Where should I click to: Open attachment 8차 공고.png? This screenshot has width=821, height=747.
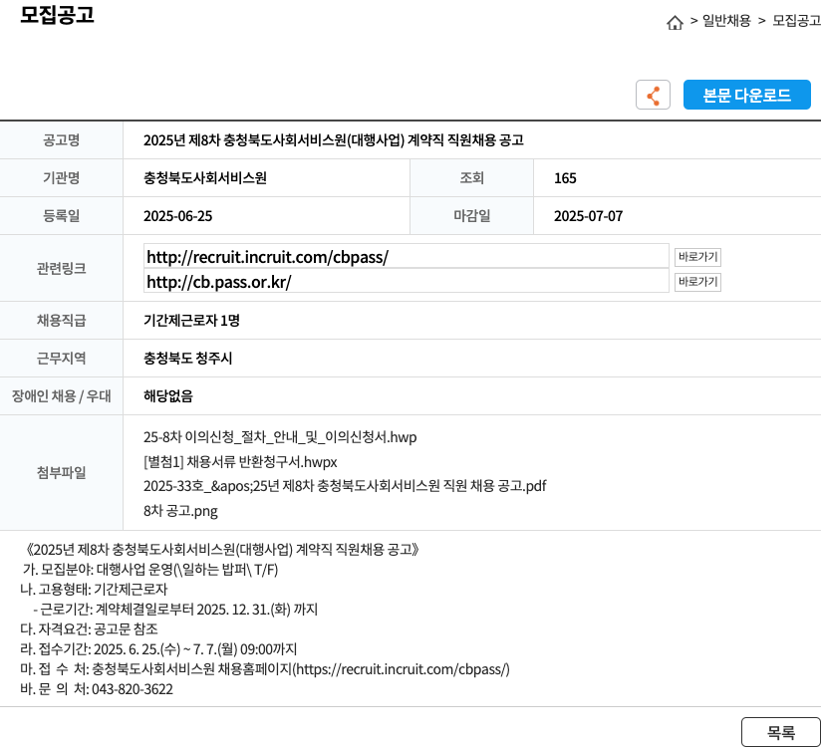click(180, 510)
